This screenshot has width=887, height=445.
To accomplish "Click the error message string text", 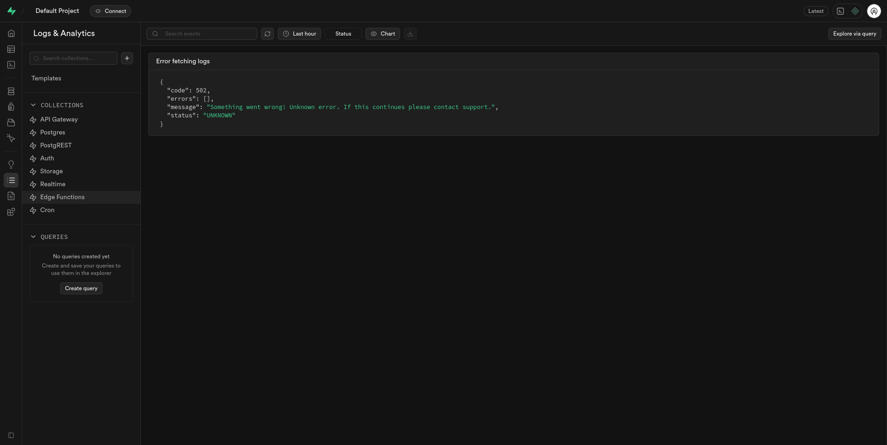I will coord(351,107).
